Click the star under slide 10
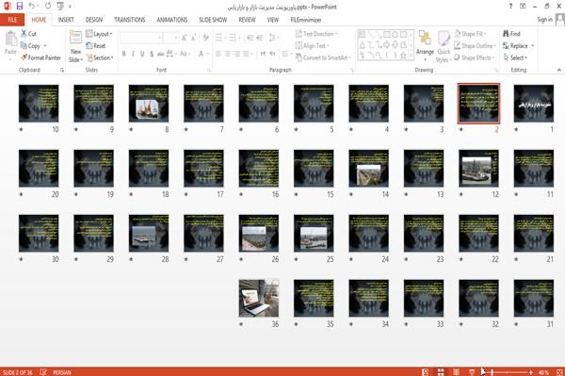This screenshot has height=376, width=565. tap(21, 129)
